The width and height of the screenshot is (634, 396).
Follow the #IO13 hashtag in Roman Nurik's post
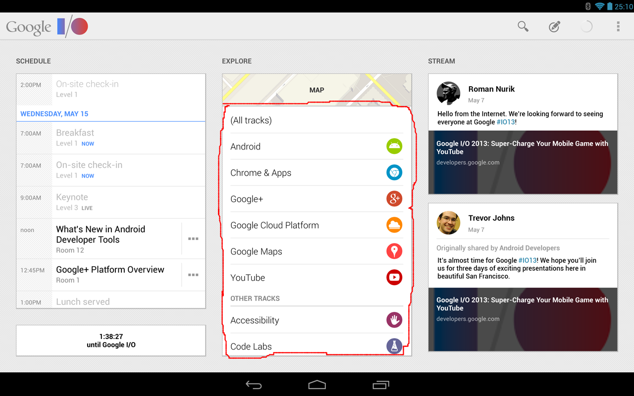coord(505,122)
